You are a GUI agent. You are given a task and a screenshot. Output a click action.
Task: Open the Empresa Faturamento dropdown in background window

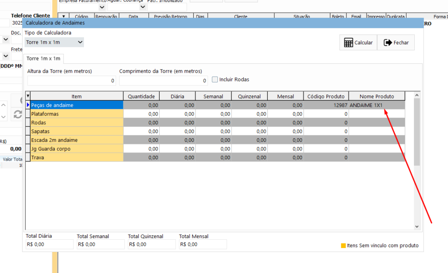[x=101, y=7]
